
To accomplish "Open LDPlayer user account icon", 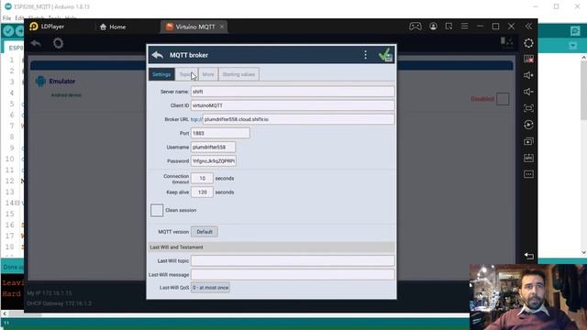I will (x=433, y=27).
